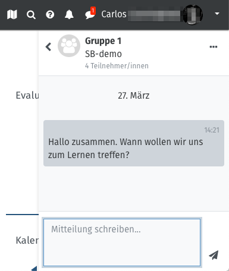
Task: Go back using the left chevron arrow
Action: click(48, 47)
